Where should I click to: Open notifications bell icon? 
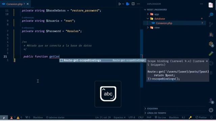(211, 117)
